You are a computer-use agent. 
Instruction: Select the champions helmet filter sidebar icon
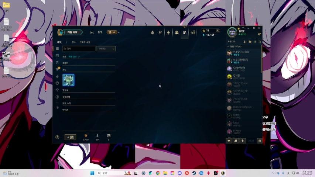(x=57, y=62)
